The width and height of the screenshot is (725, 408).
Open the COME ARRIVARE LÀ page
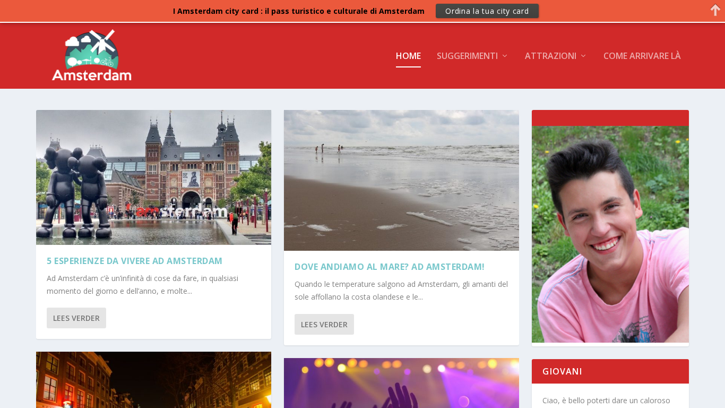click(x=642, y=56)
